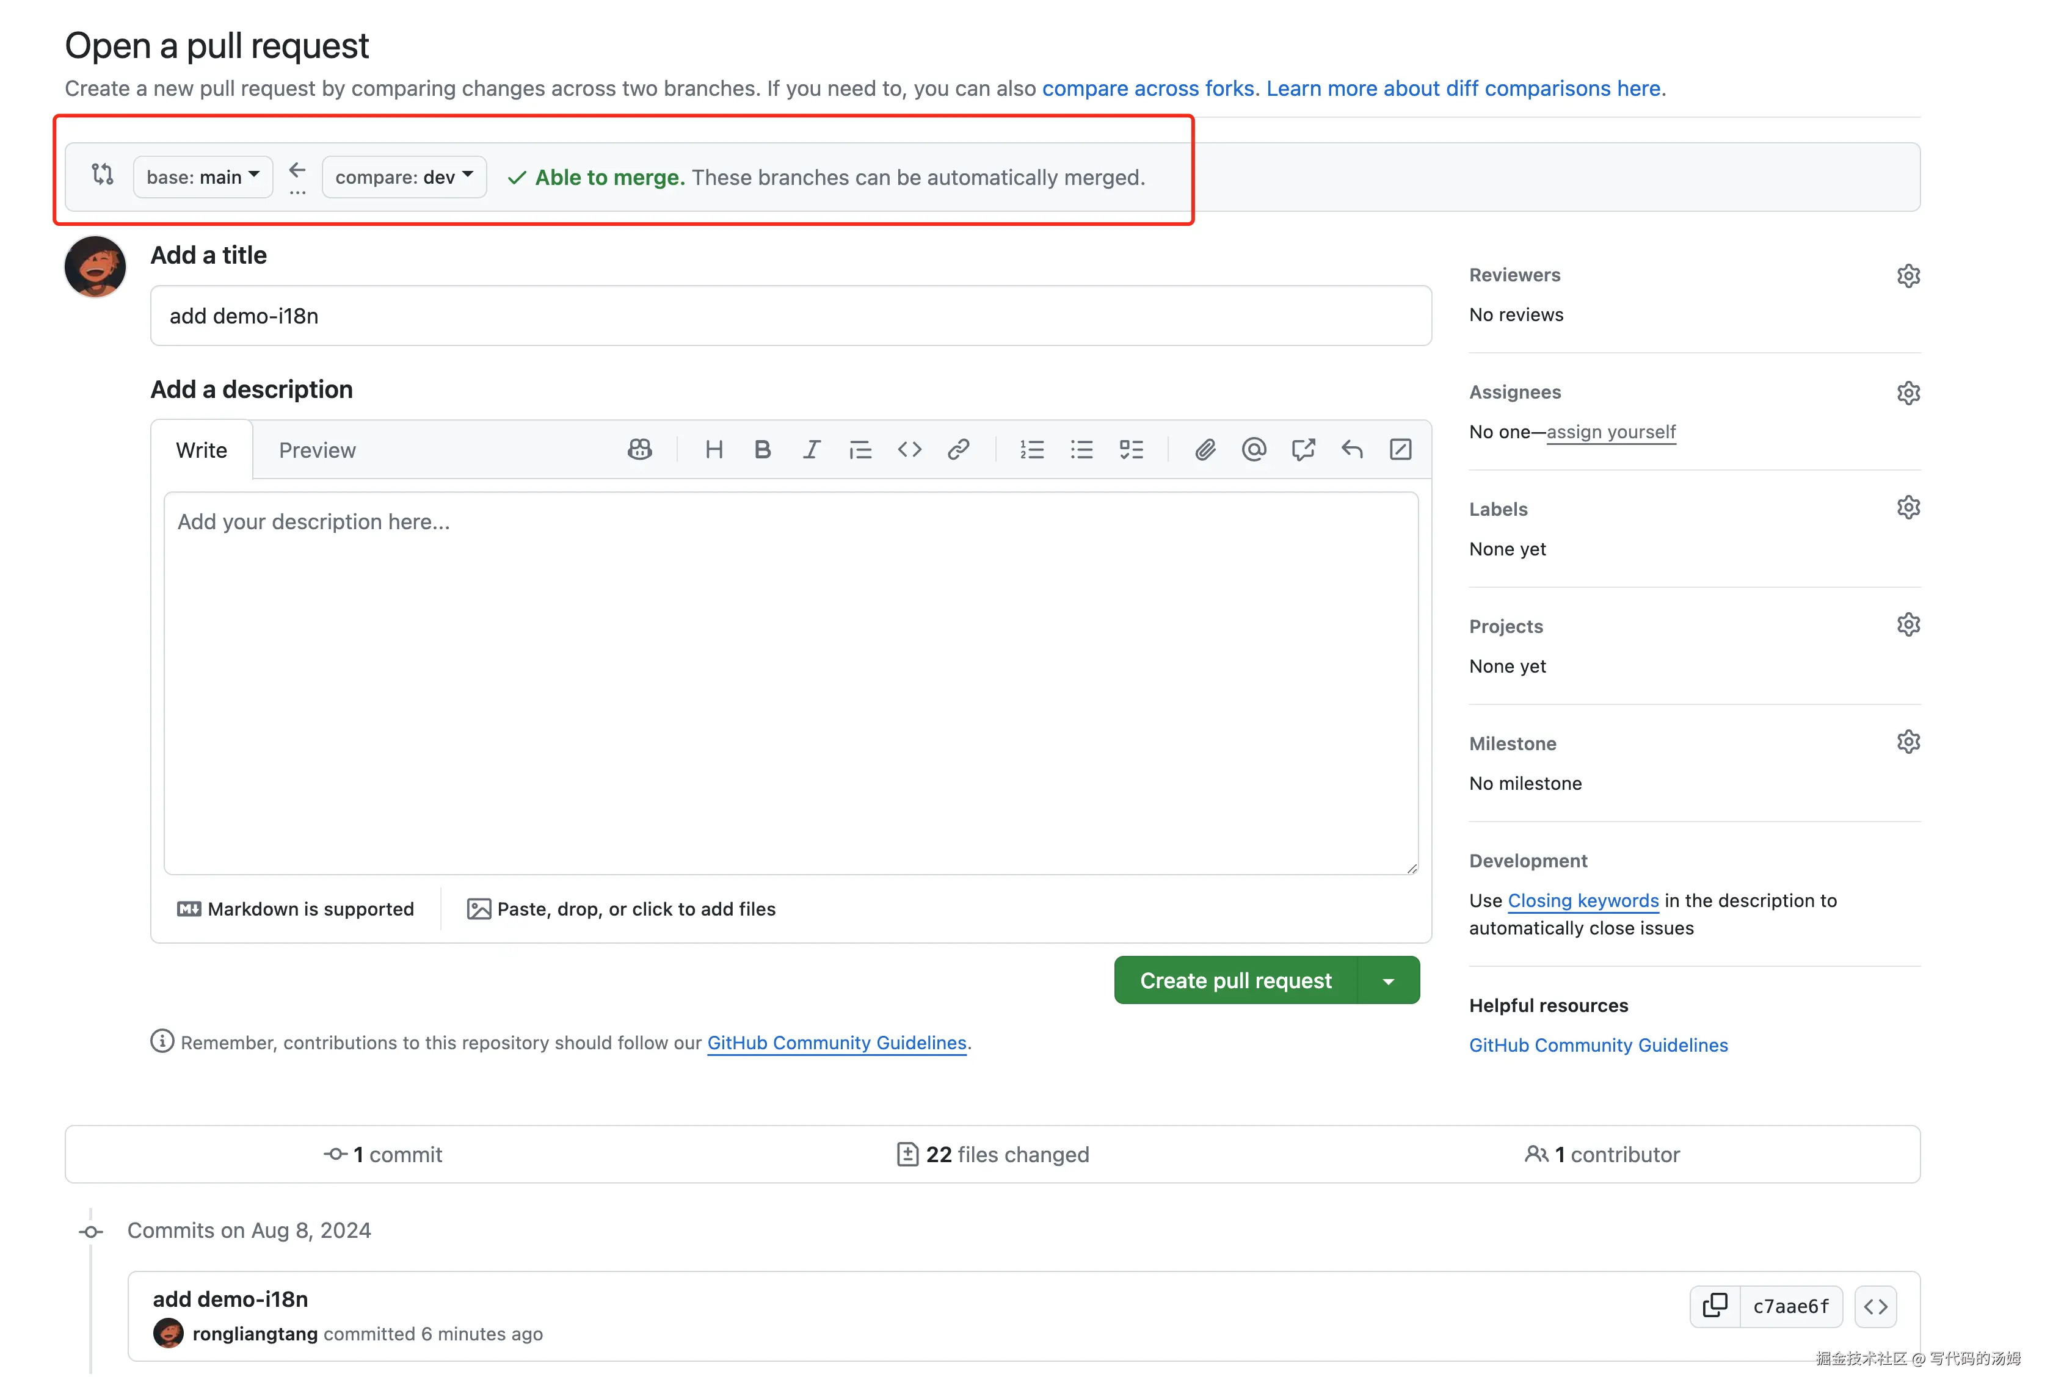Select the Write tab

pyautogui.click(x=202, y=450)
